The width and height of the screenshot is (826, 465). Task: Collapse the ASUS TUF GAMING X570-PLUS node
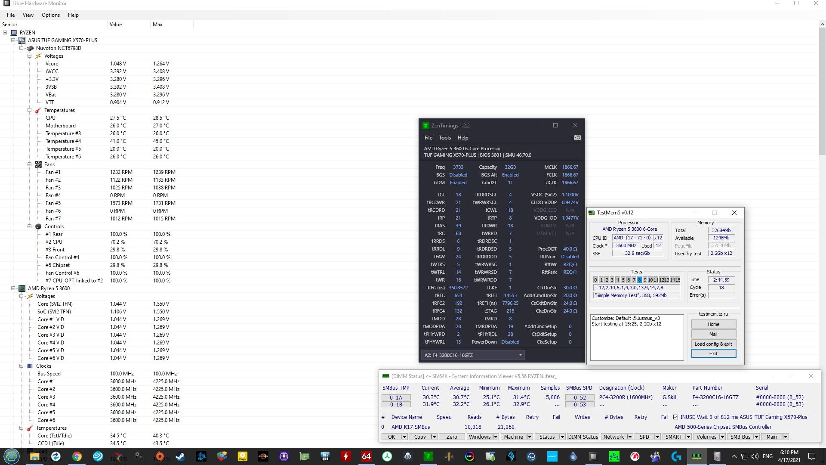pyautogui.click(x=13, y=40)
